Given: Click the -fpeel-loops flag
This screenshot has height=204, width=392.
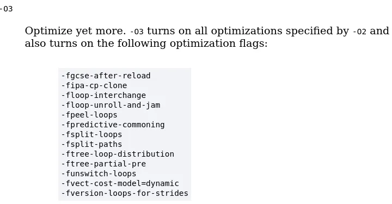Looking at the screenshot, I should pyautogui.click(x=89, y=115).
